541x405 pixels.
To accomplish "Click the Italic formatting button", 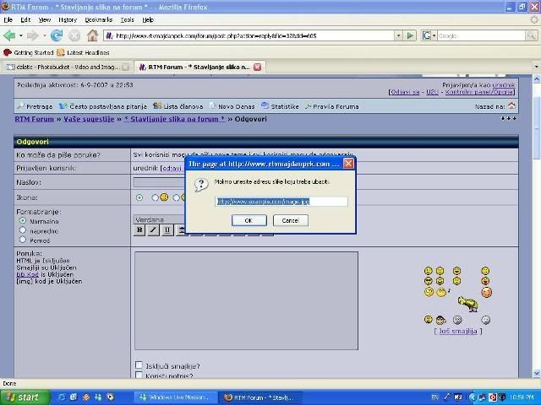I will point(153,230).
